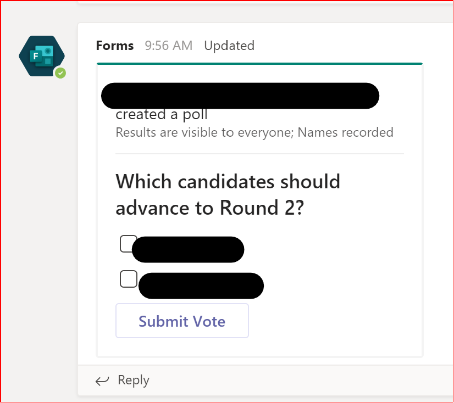Select the poll question text
The width and height of the screenshot is (454, 403).
point(228,194)
